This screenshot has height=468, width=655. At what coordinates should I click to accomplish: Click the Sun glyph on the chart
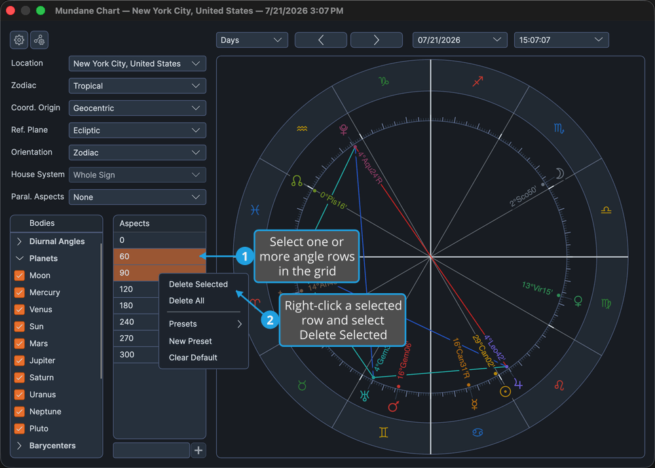pos(506,391)
